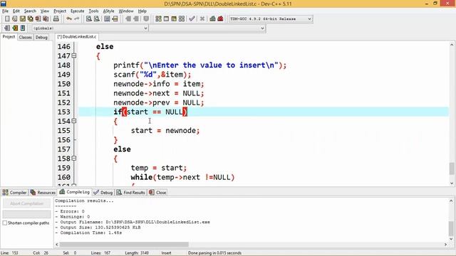Click the compile log horizontal scrollbar

point(124,245)
